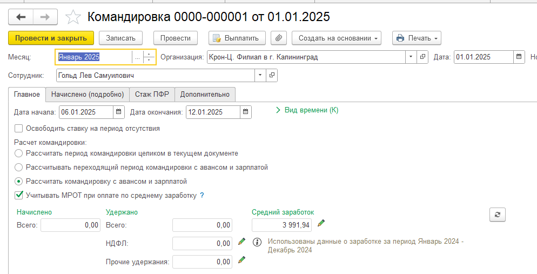Edit Прочие удержания with pencil icon
537x274 pixels.
242,259
